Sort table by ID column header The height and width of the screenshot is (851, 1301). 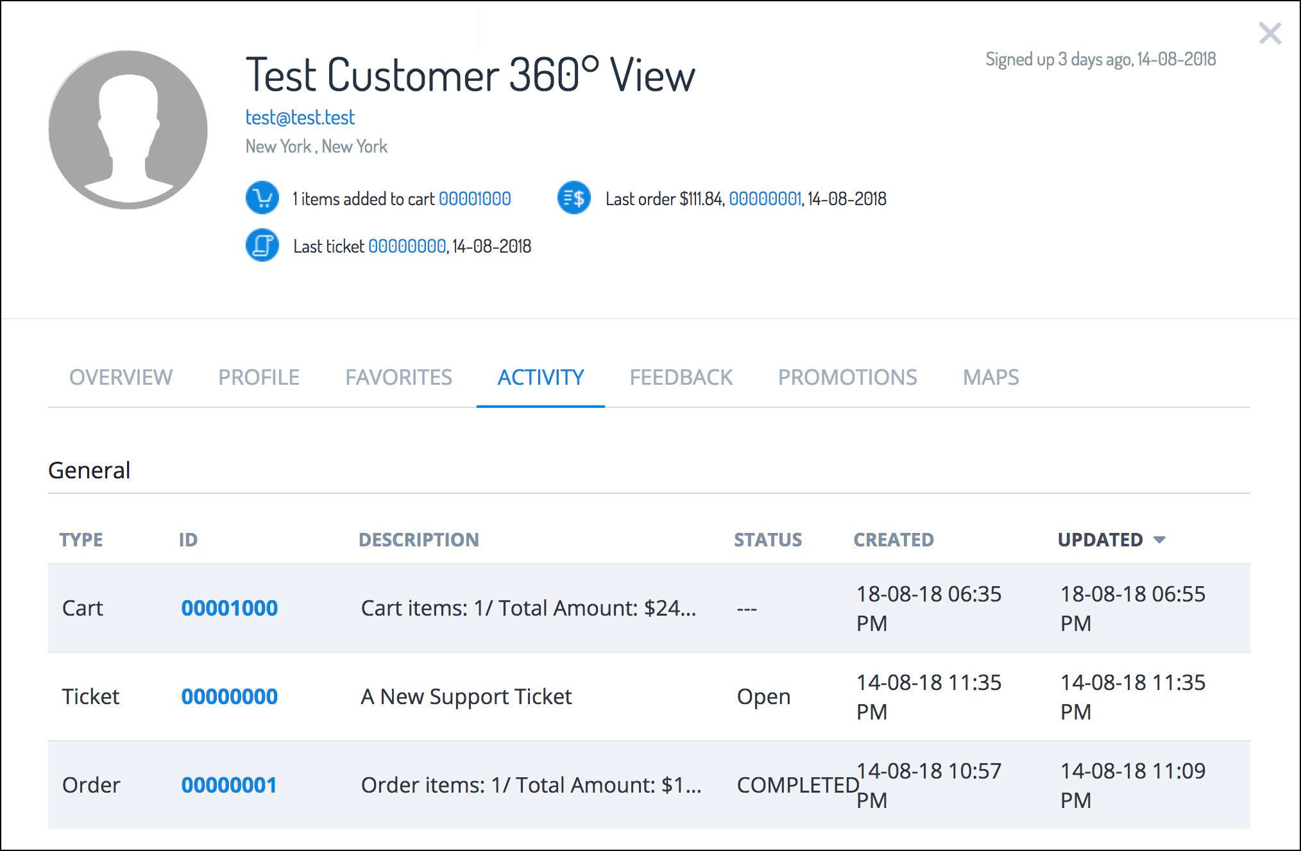(188, 539)
